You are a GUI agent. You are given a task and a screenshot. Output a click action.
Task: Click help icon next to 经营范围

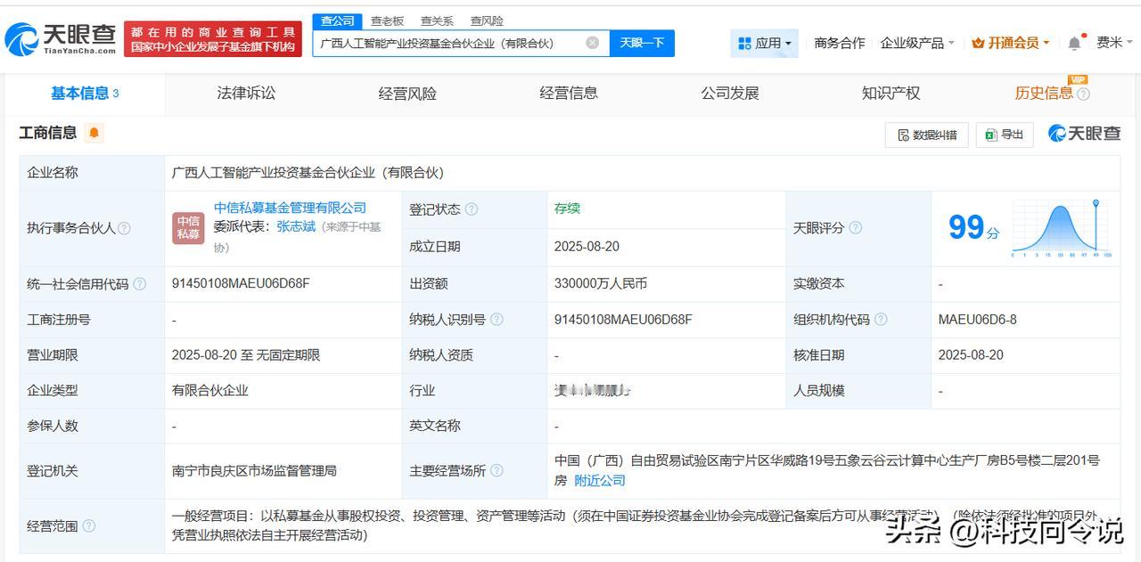point(88,525)
